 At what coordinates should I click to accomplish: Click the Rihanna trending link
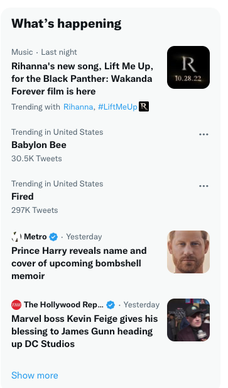pos(78,107)
